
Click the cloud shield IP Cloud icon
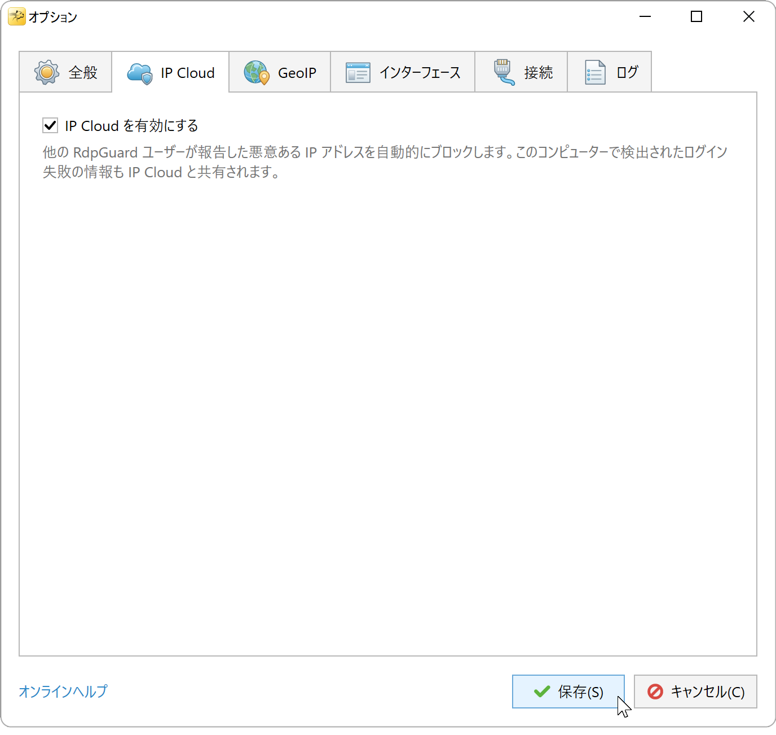point(140,73)
